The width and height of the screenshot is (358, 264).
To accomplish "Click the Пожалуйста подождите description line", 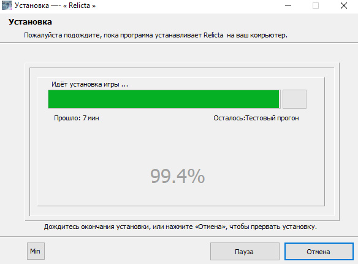I will [156, 35].
